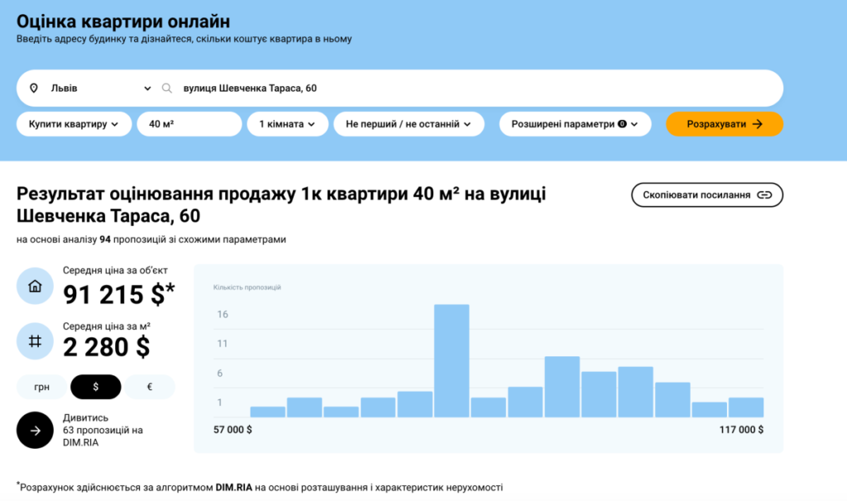
Task: Click the grid icon beside price per m²
Action: click(x=35, y=340)
